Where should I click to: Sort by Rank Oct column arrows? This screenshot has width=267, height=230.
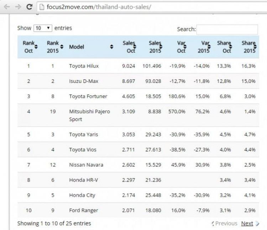tap(36, 47)
